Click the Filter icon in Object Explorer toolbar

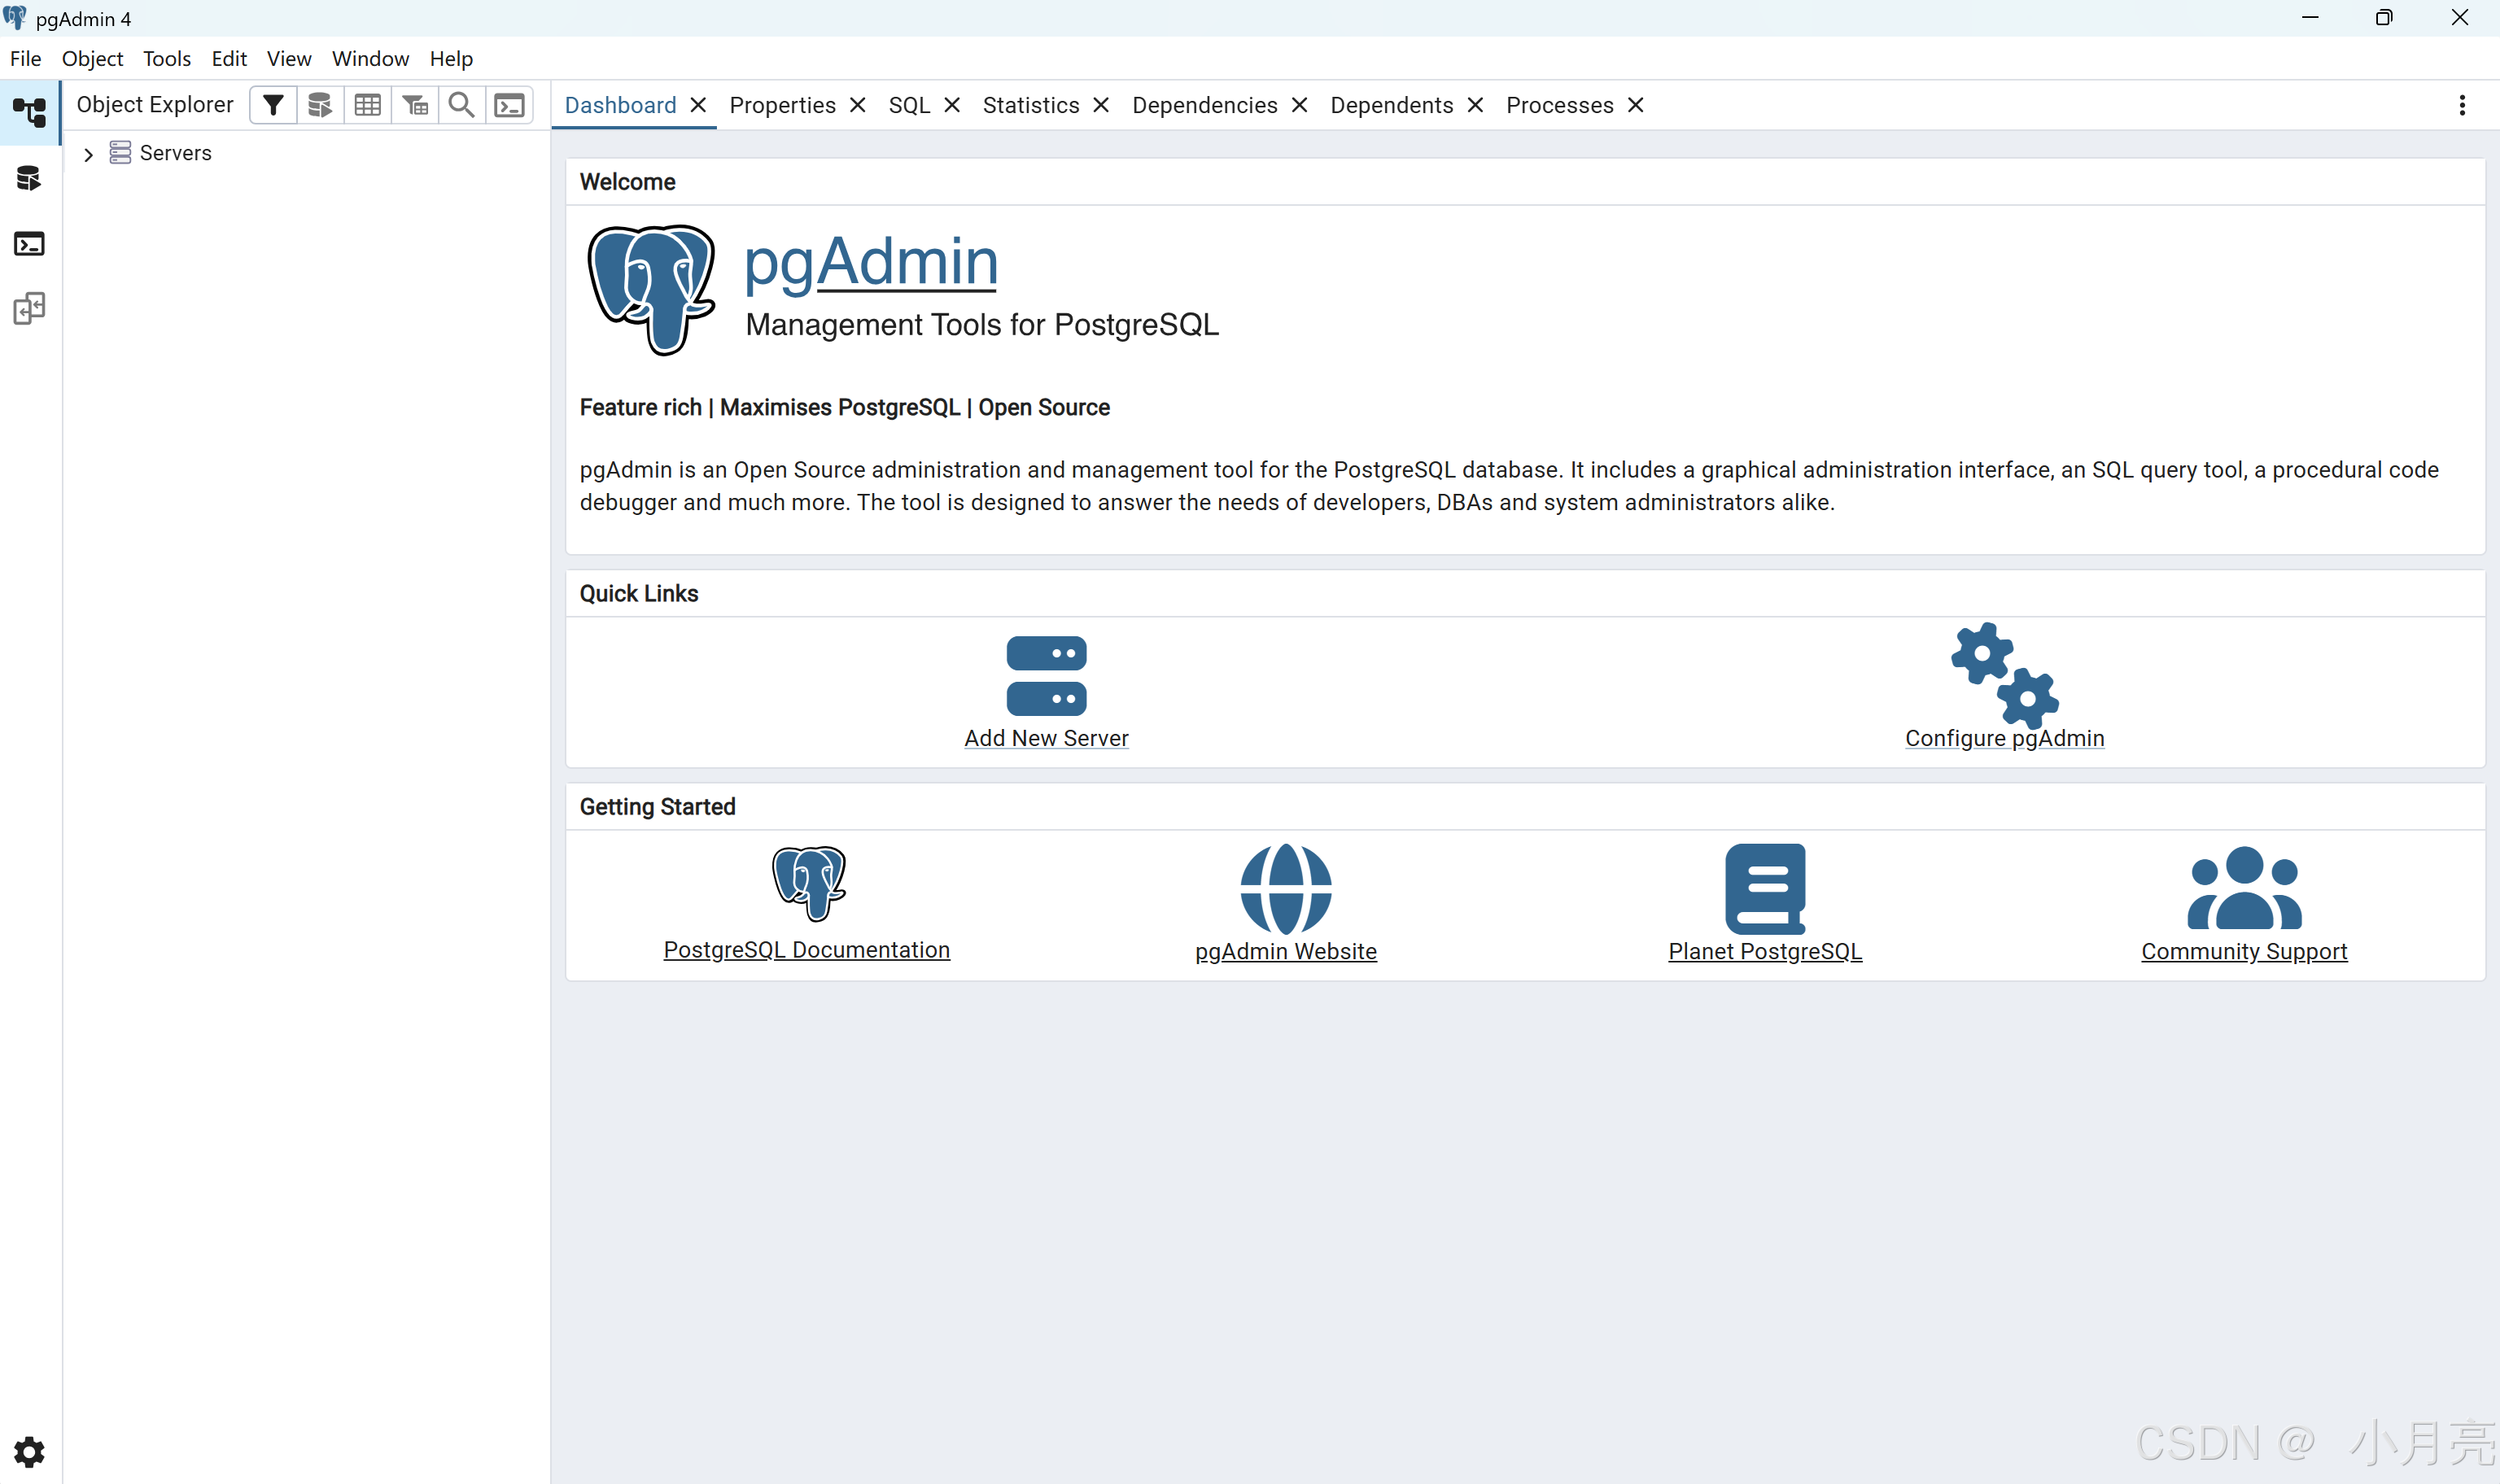[x=273, y=105]
